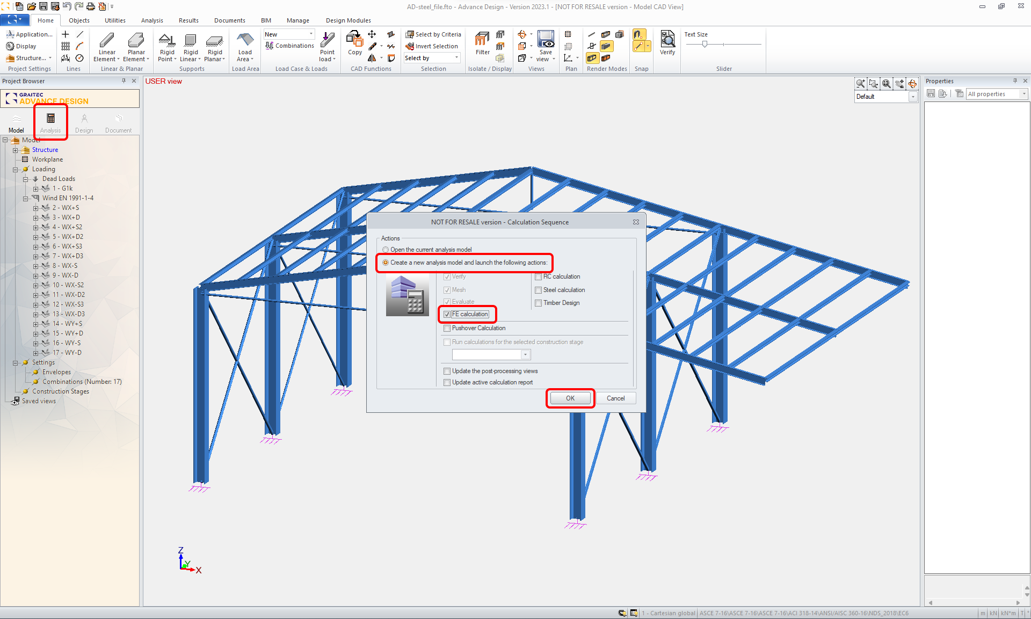The image size is (1031, 619).
Task: Select Open the current analysis model option
Action: 386,250
